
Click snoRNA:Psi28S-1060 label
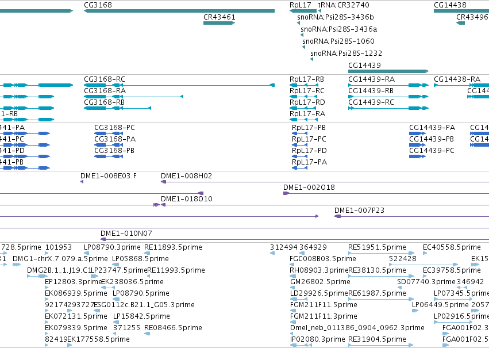click(x=338, y=41)
